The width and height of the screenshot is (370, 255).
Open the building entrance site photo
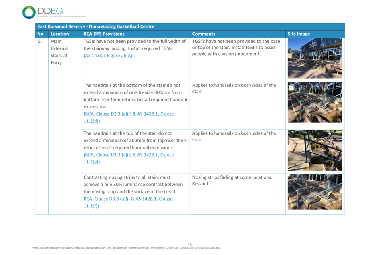coord(315,58)
